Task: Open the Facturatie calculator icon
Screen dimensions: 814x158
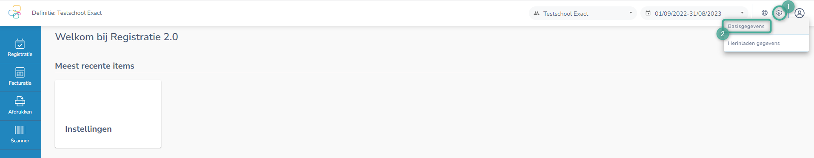Action: pyautogui.click(x=20, y=72)
